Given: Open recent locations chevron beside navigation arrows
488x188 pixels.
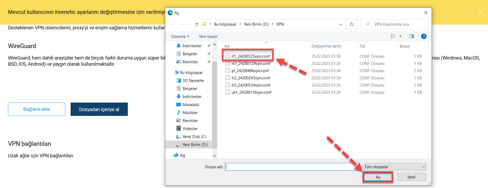Looking at the screenshot, I should click(190, 24).
